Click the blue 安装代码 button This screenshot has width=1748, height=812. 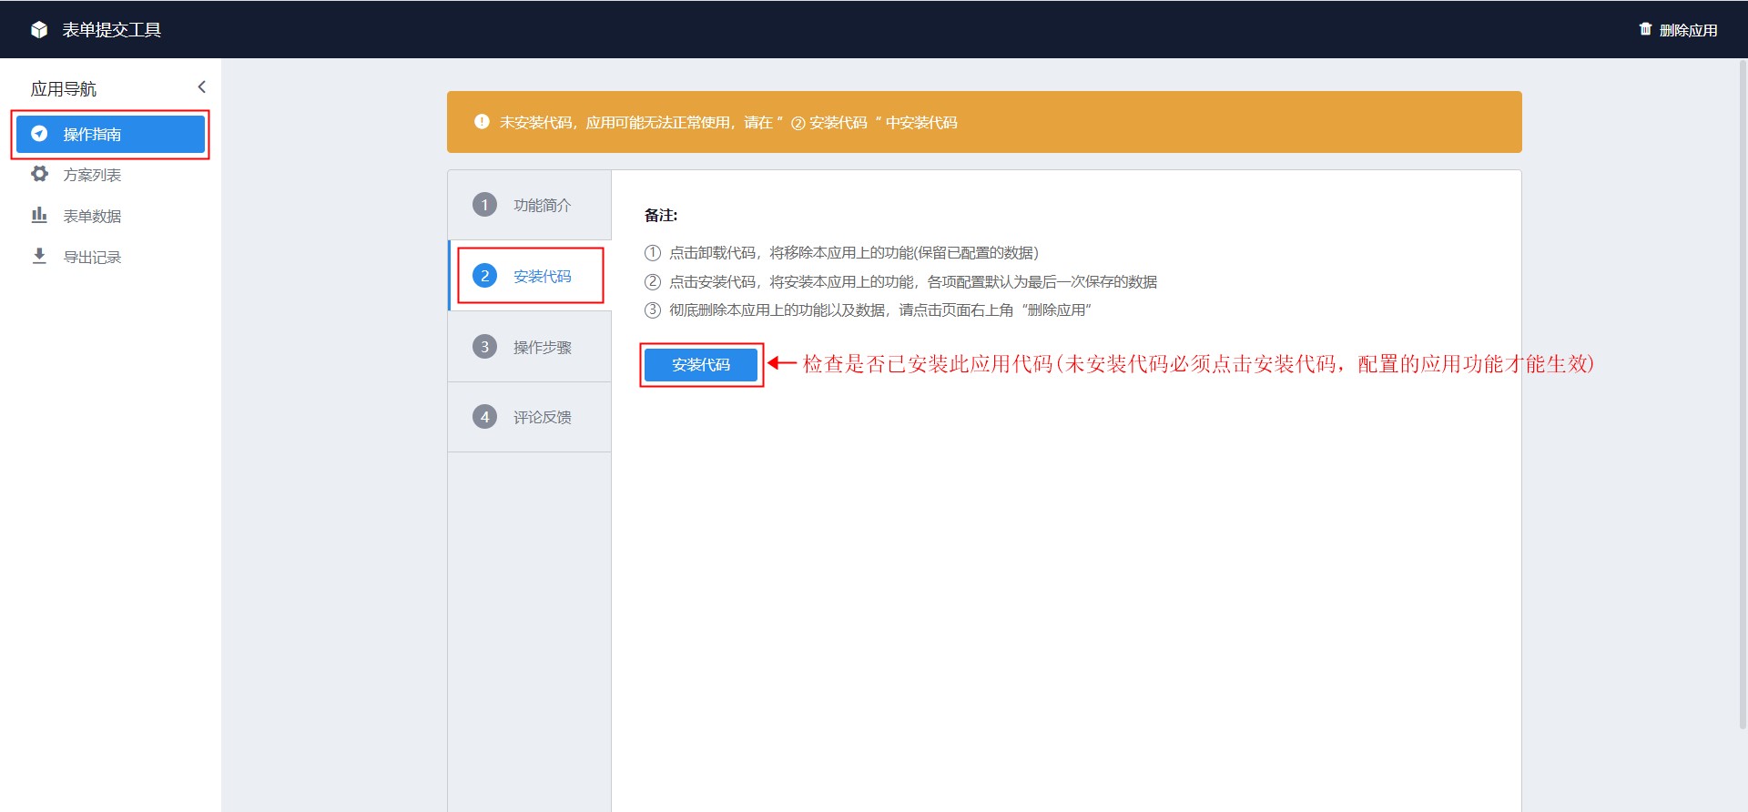pos(701,365)
